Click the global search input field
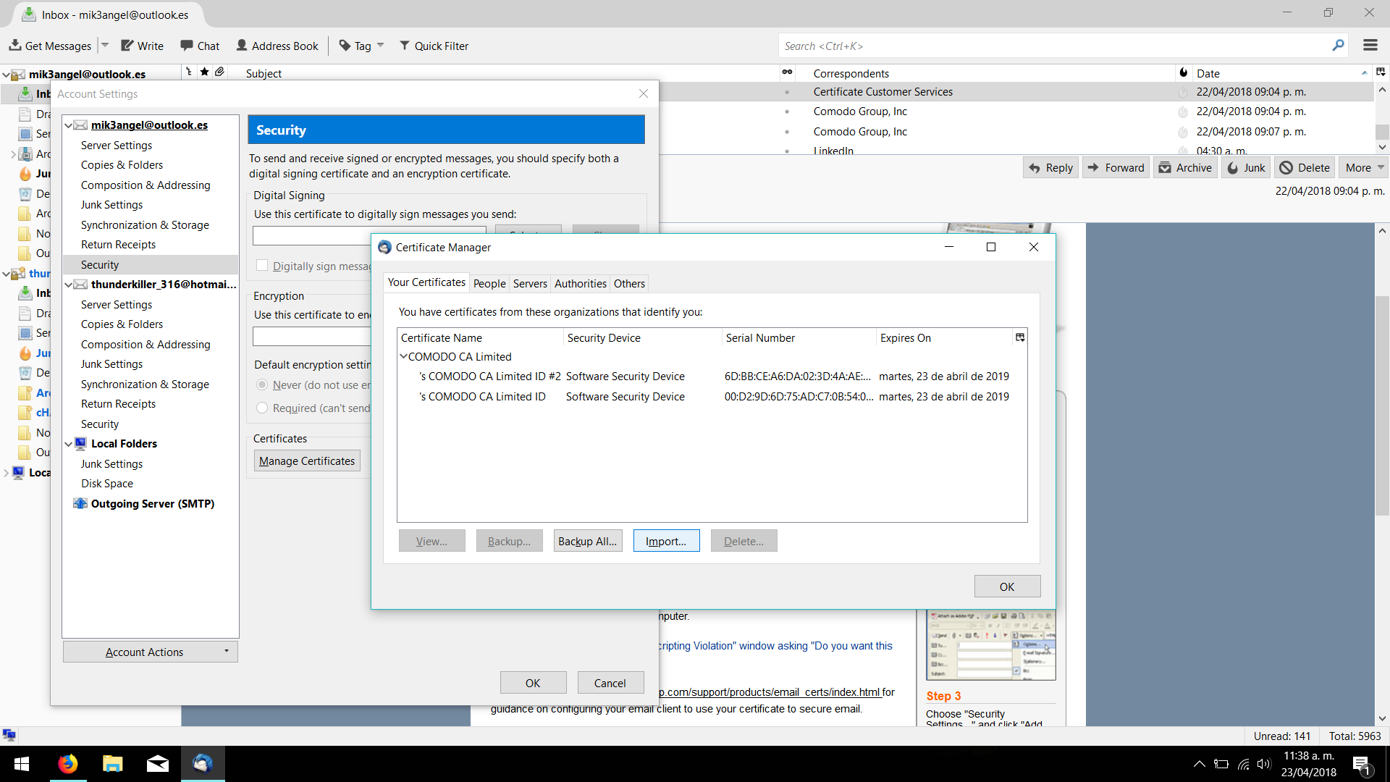The image size is (1390, 782). [1050, 46]
